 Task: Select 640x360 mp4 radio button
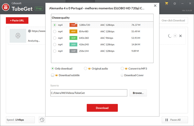click(55, 38)
